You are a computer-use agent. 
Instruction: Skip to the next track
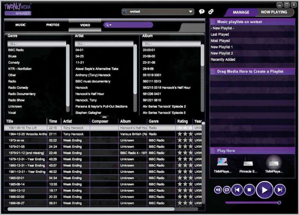(280, 190)
